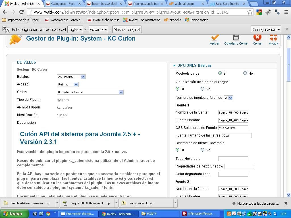This screenshot has height=218, width=291.
Task: Select No for Mootools carga
Action: tap(245, 73)
